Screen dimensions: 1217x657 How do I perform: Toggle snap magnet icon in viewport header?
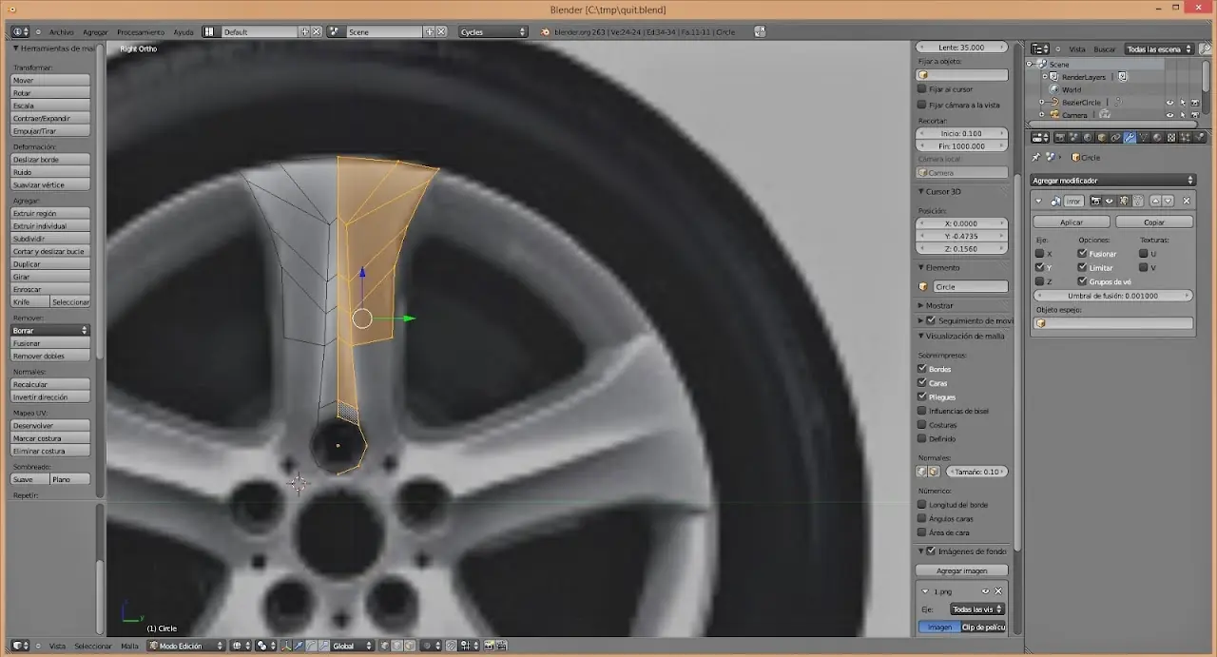click(452, 646)
